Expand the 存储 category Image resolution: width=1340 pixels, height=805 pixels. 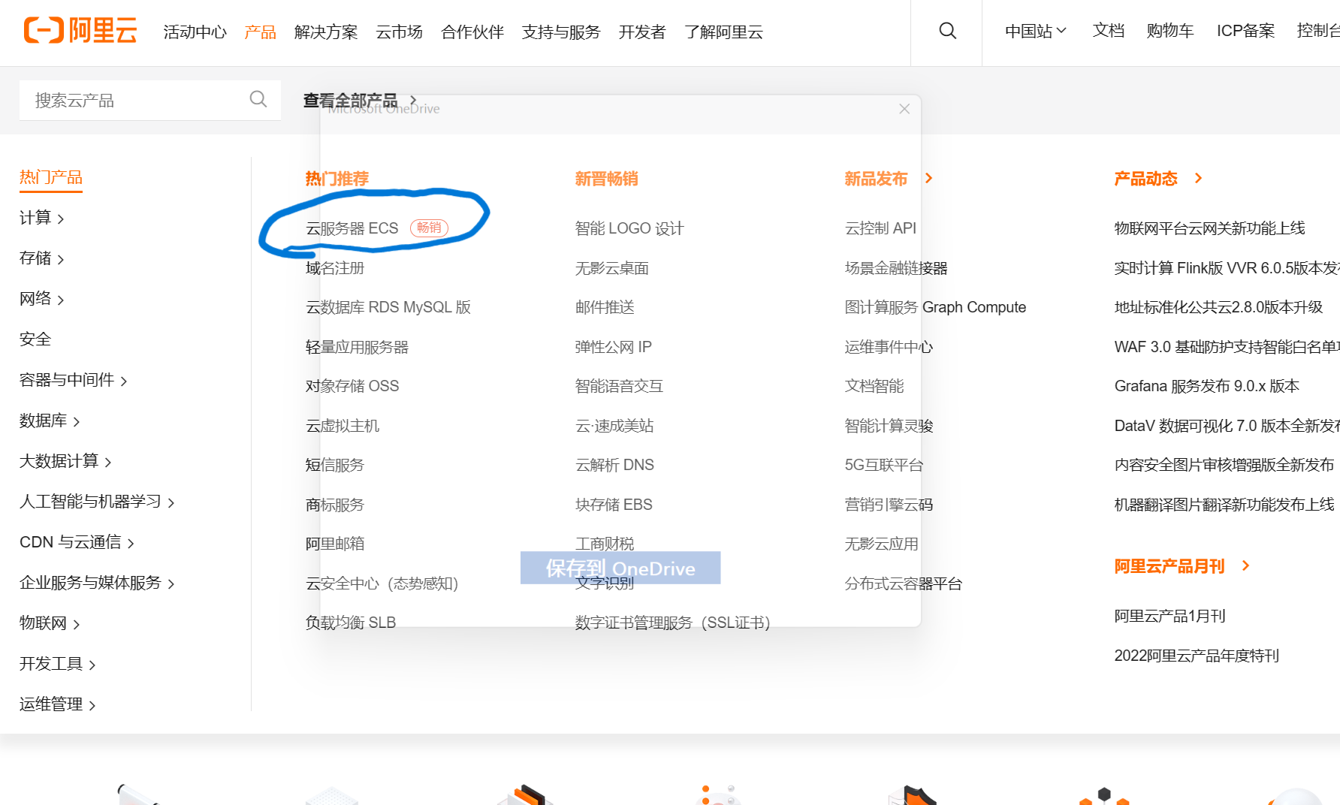[42, 258]
